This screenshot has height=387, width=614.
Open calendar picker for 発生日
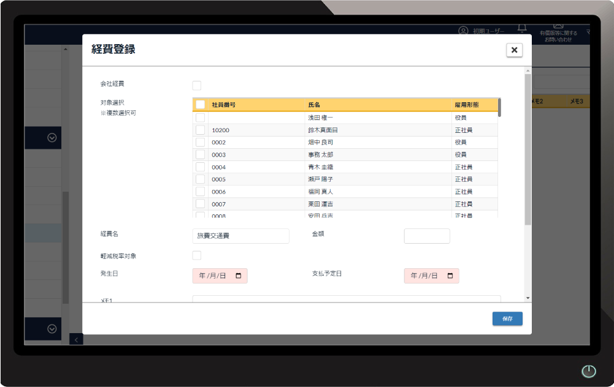pyautogui.click(x=238, y=276)
